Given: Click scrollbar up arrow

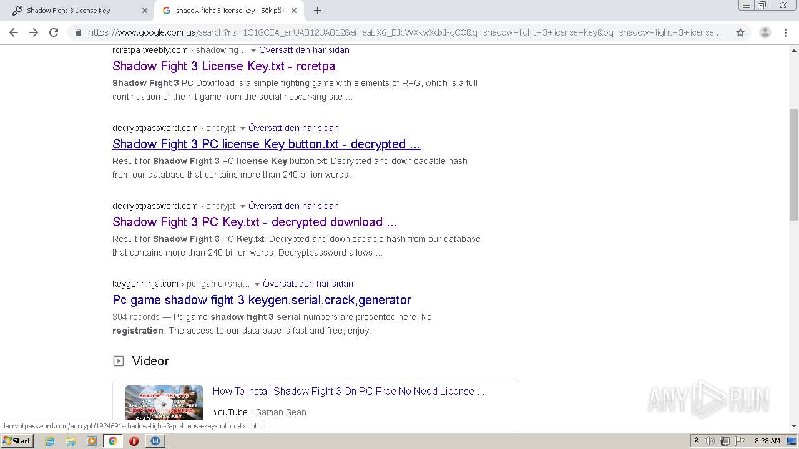Looking at the screenshot, I should click(x=794, y=50).
